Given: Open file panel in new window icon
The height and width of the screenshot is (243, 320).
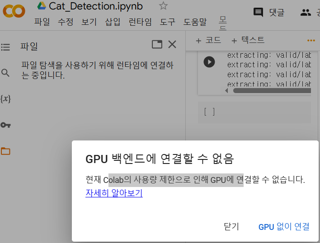Looking at the screenshot, I should point(157,44).
